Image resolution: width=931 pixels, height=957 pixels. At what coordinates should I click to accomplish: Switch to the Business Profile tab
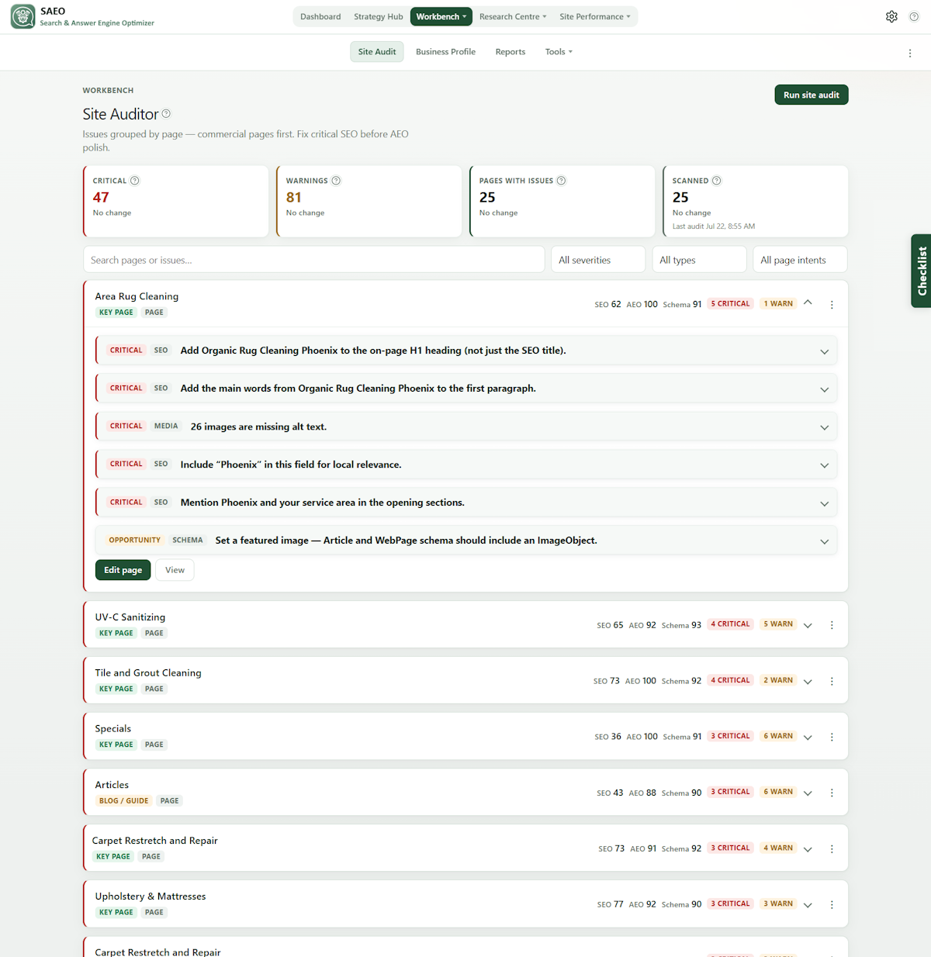(x=445, y=52)
